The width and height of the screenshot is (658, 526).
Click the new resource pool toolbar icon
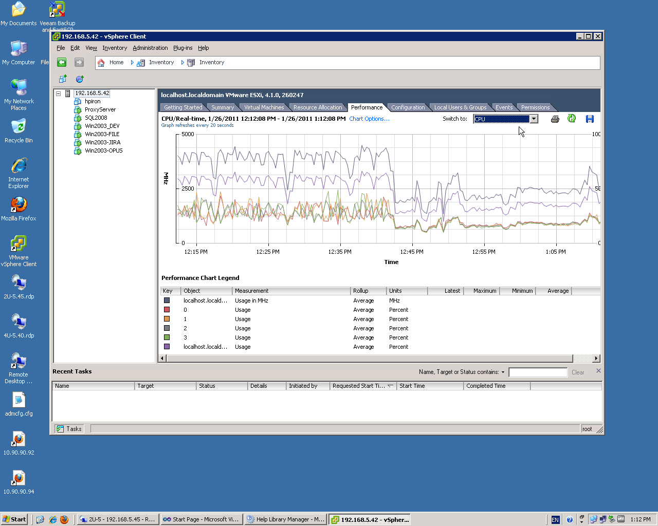tap(80, 79)
